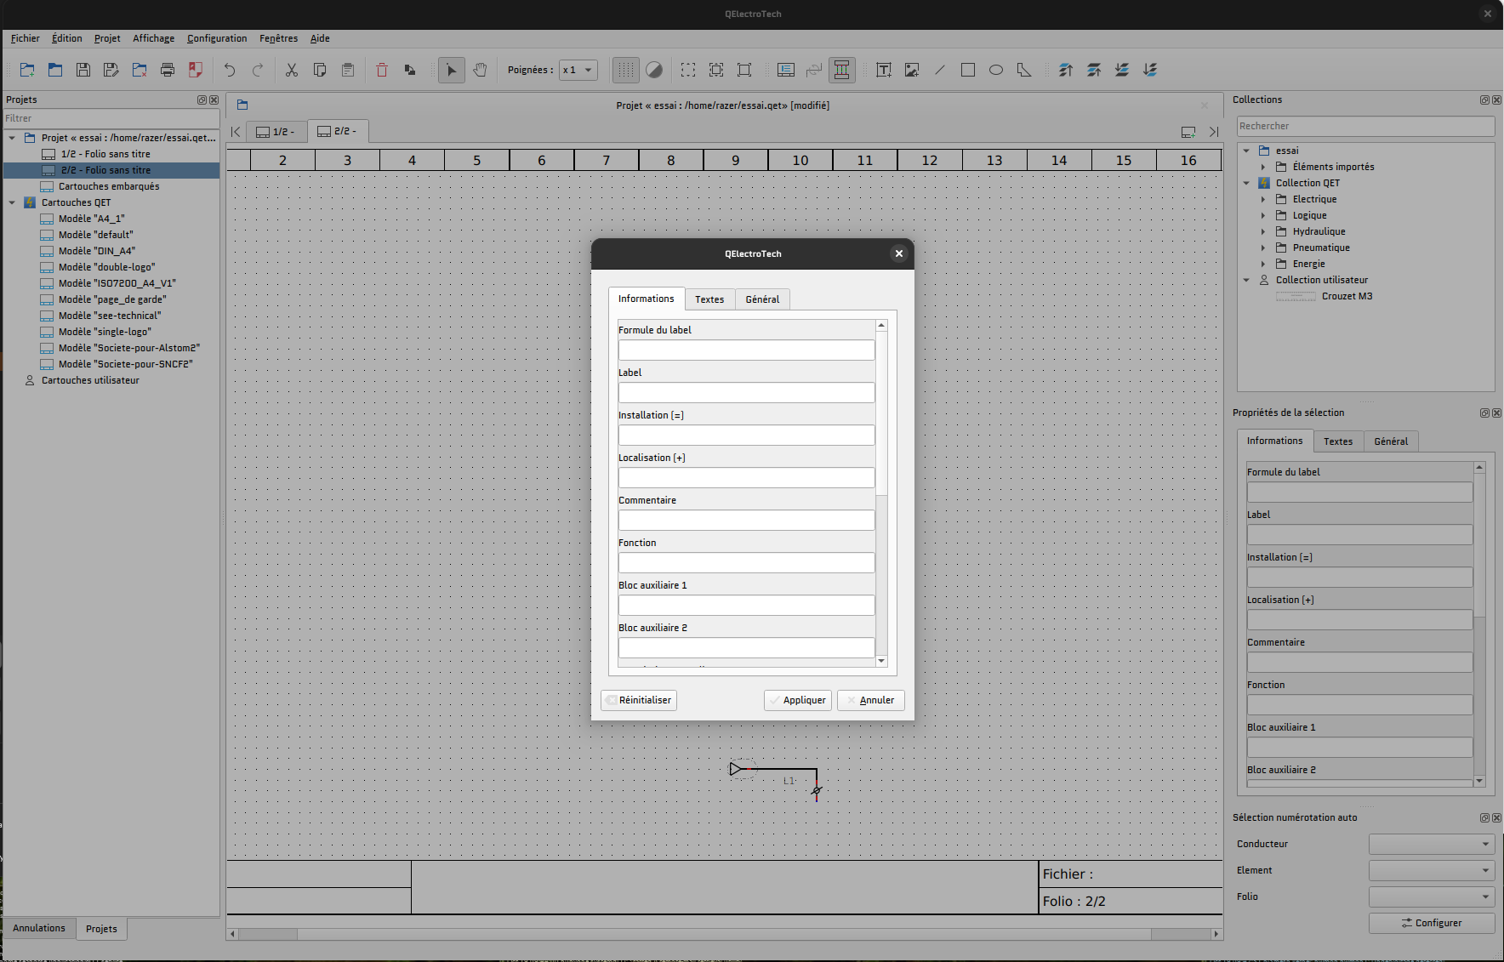This screenshot has width=1504, height=962.
Task: Open the Conducteur numbering dropdown
Action: pyautogui.click(x=1432, y=844)
